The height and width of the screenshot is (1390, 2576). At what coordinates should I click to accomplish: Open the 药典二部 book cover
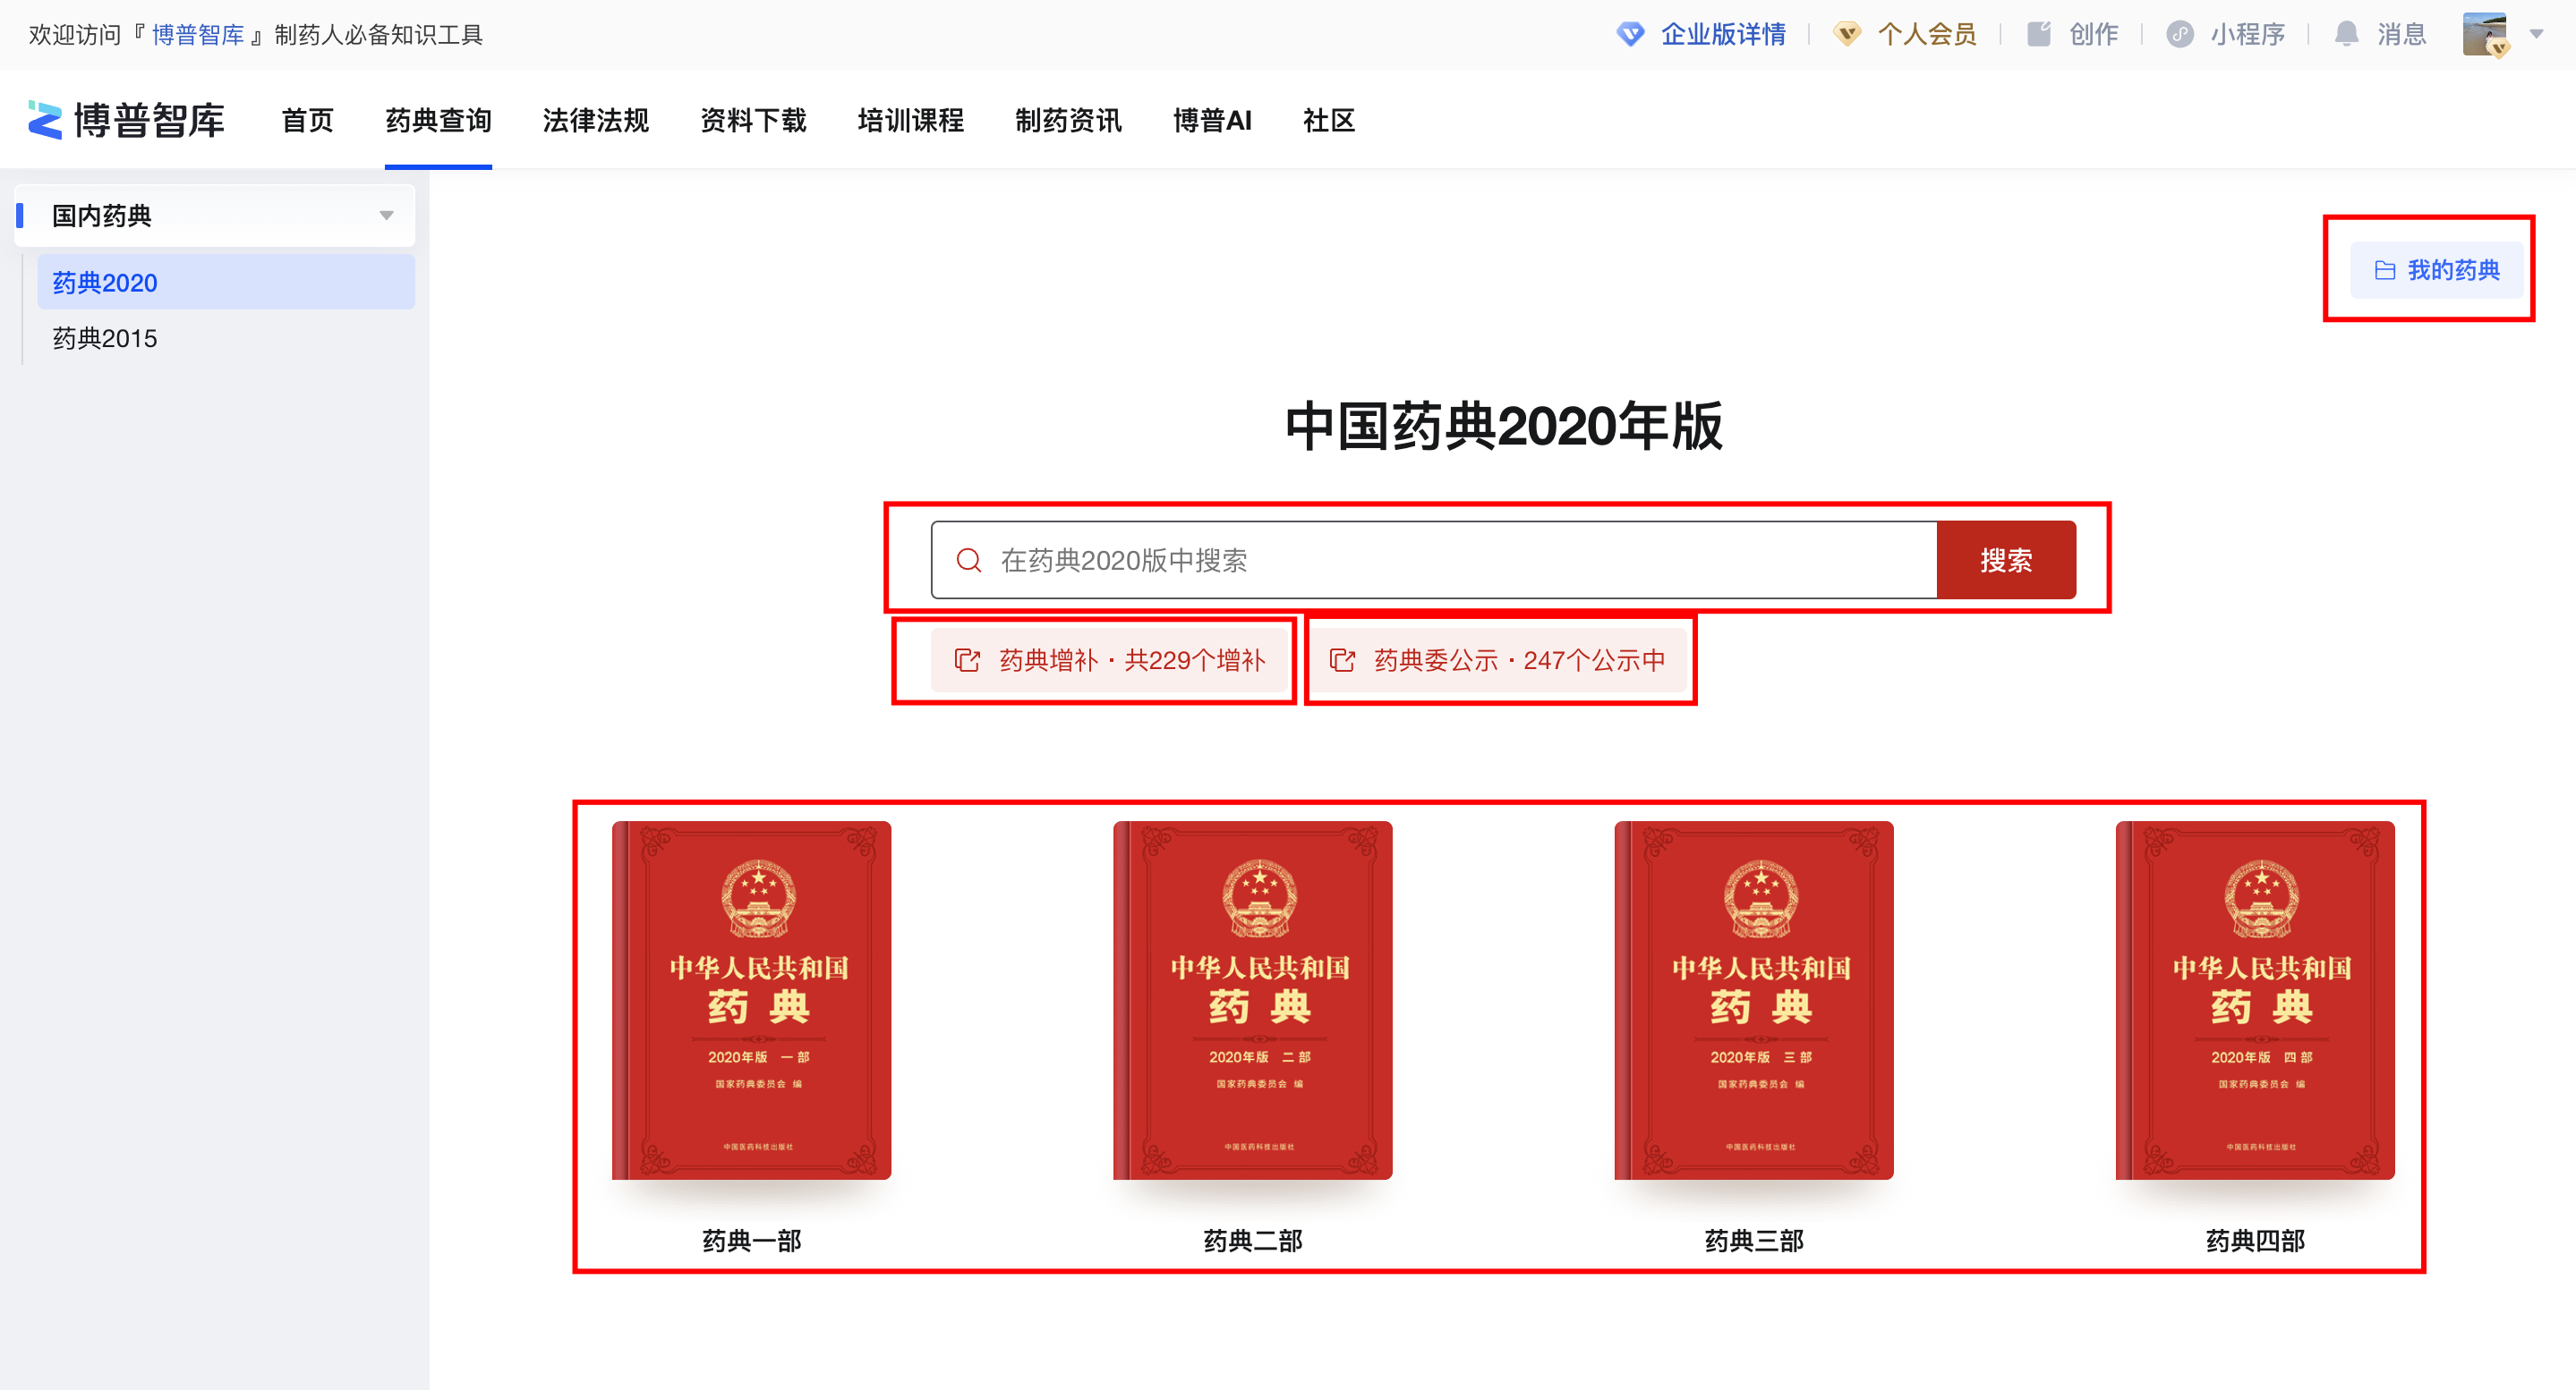click(x=1252, y=1000)
